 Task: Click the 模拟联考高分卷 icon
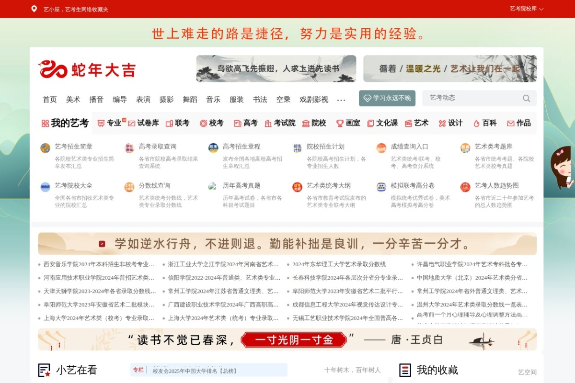(381, 187)
